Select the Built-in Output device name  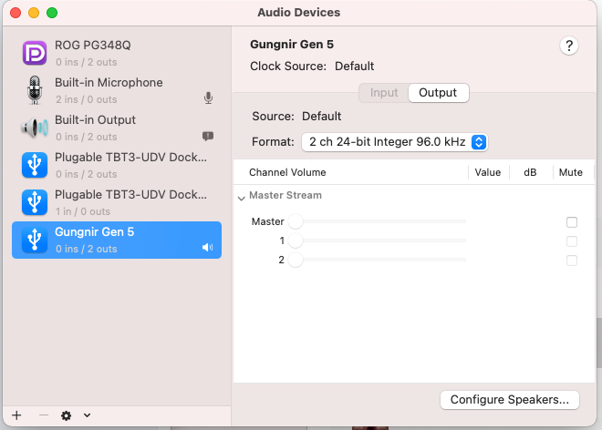[x=95, y=119]
